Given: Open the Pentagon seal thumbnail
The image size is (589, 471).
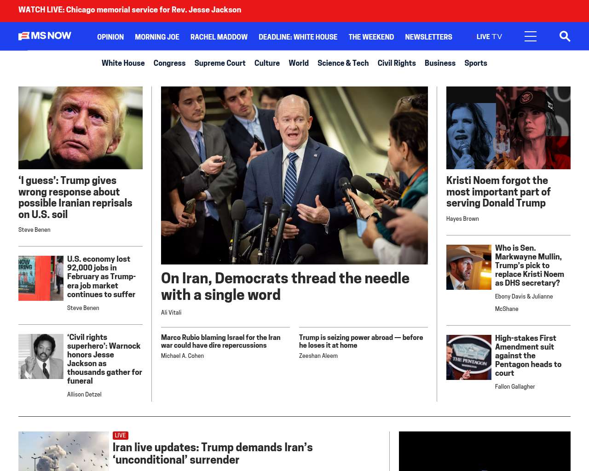Looking at the screenshot, I should coord(469,357).
